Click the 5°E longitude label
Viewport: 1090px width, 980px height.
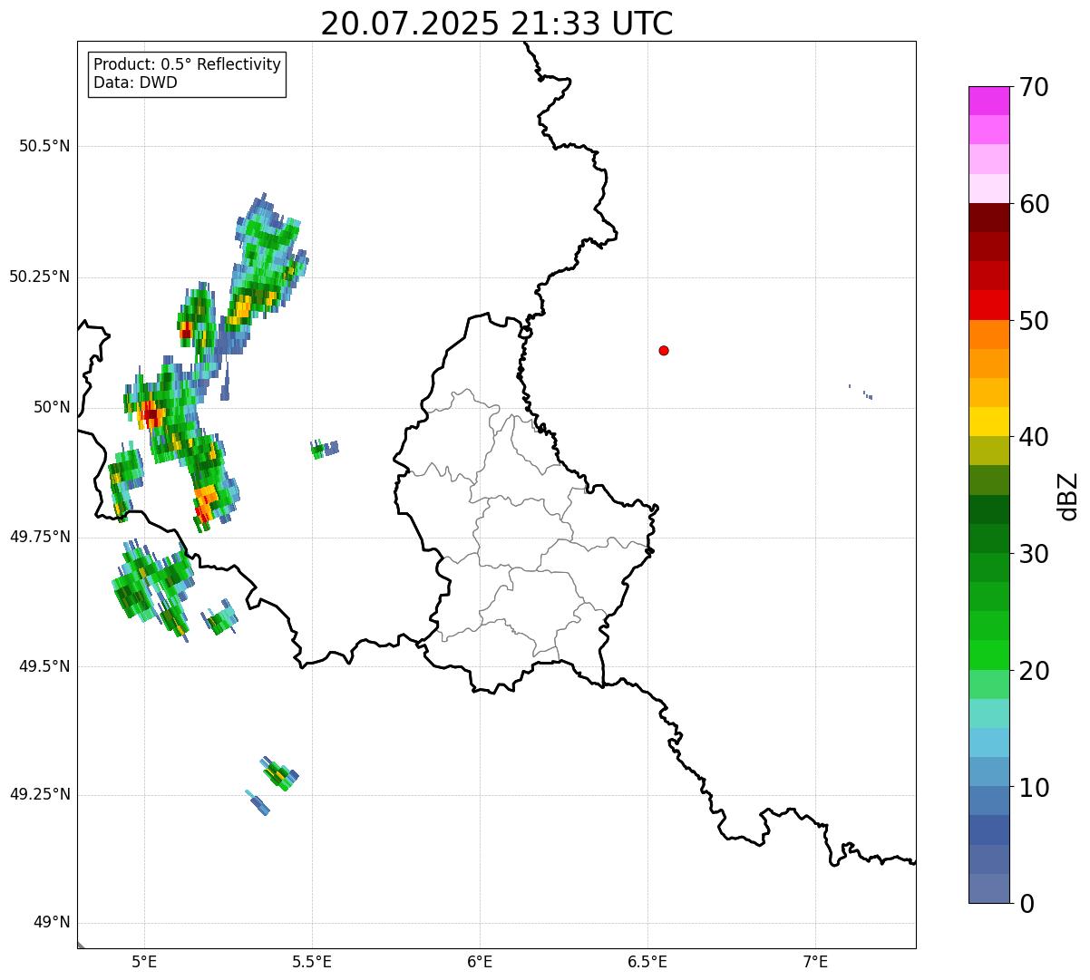144,961
